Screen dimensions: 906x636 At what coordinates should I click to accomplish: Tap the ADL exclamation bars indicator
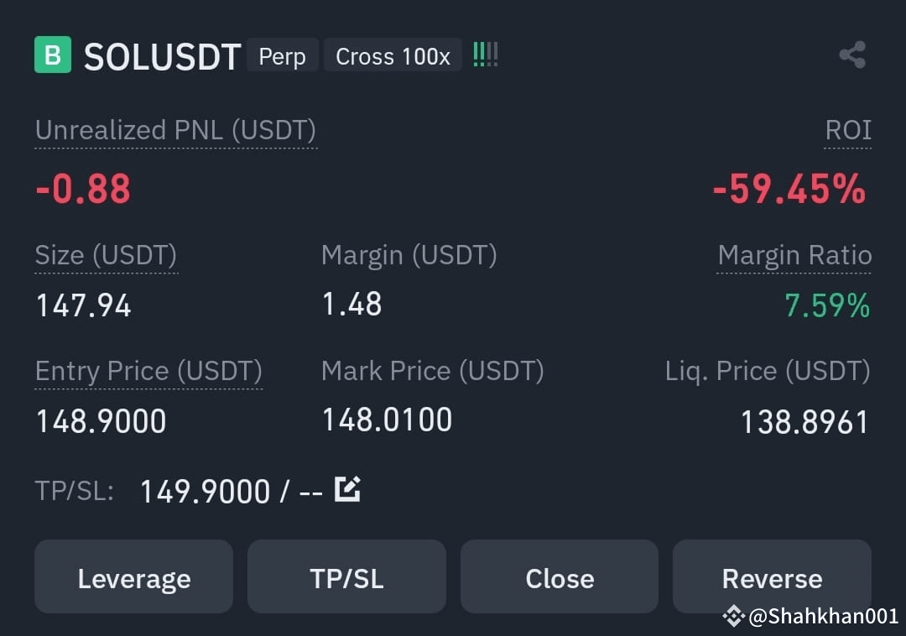(x=486, y=55)
